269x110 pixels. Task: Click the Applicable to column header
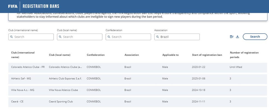(170, 55)
